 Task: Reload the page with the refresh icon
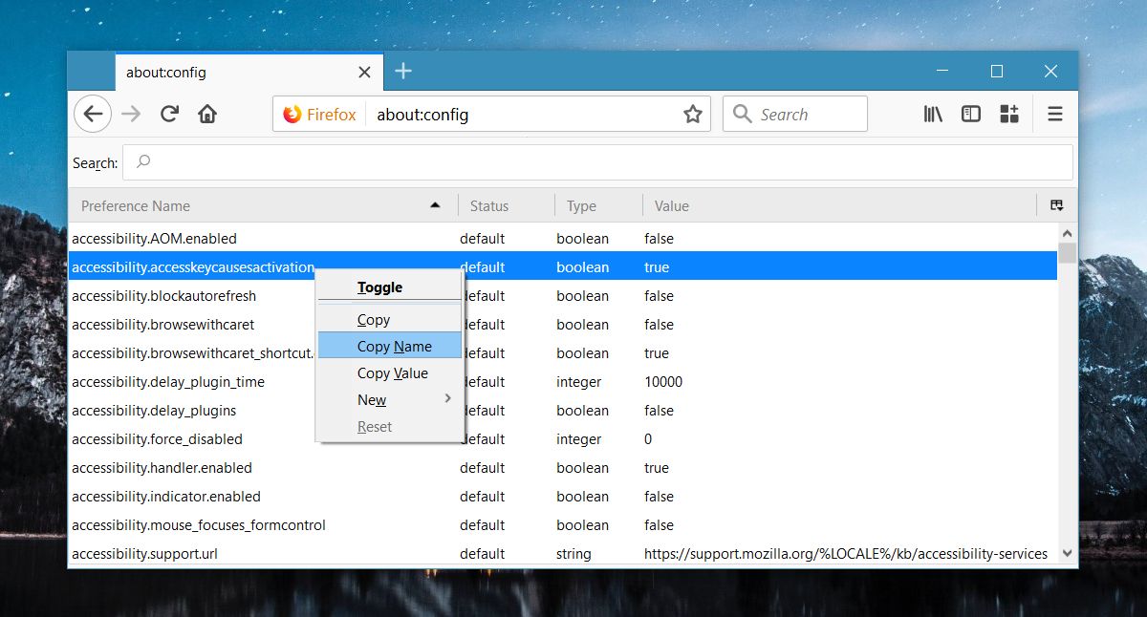click(170, 115)
